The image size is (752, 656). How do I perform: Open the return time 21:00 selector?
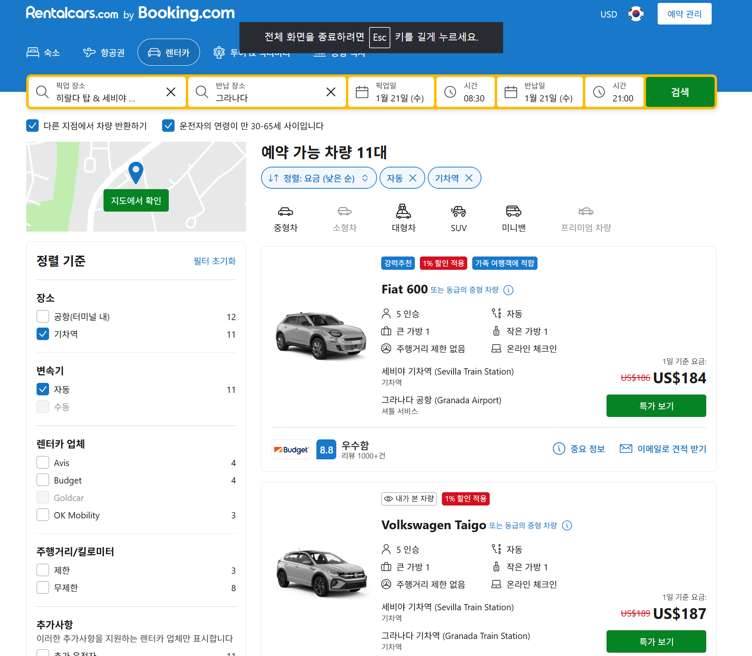click(614, 92)
